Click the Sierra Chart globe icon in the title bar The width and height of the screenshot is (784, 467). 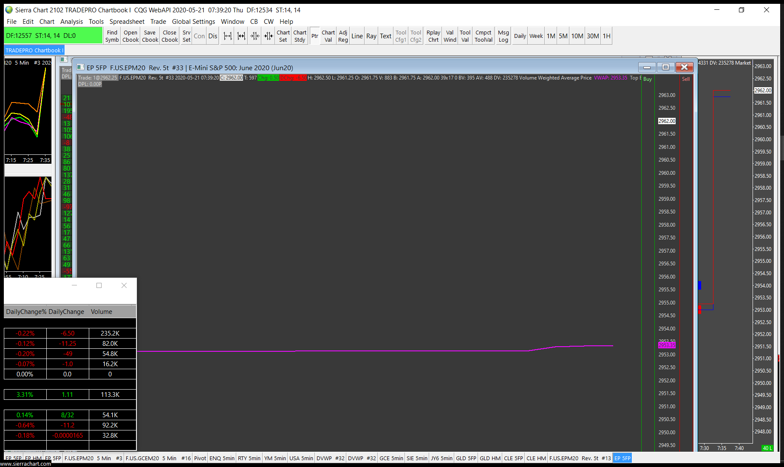coord(9,10)
